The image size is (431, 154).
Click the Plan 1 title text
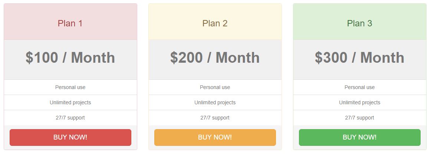pos(70,23)
